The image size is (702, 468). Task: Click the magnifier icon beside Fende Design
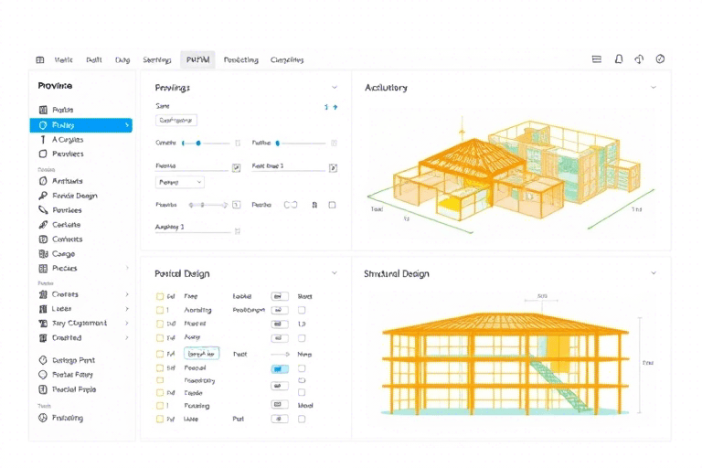coord(43,196)
